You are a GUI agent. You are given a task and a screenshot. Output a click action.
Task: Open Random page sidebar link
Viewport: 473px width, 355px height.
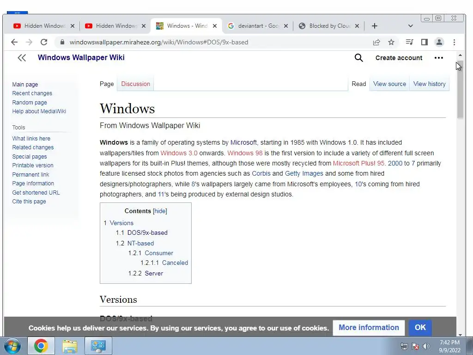(x=30, y=102)
